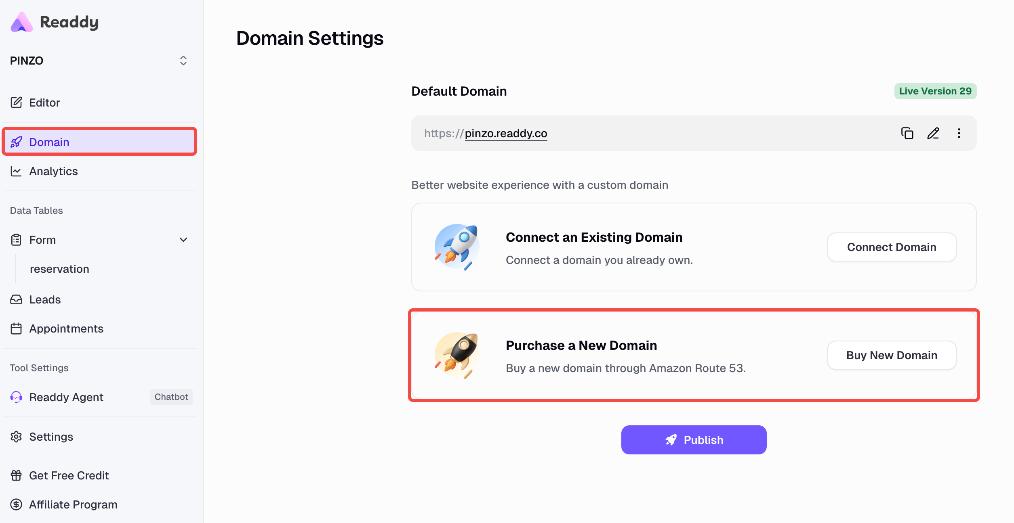The height and width of the screenshot is (523, 1014).
Task: Open the reservation form entry
Action: pyautogui.click(x=59, y=269)
